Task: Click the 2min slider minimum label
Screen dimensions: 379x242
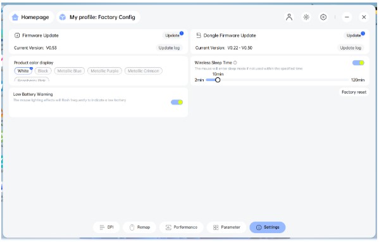Action: click(199, 80)
